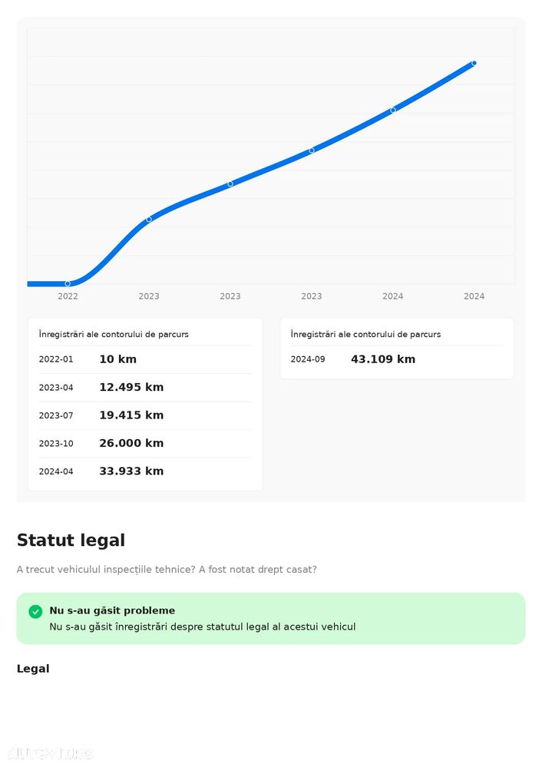Click the 43.109 km reading
This screenshot has height=767, width=542.
383,359
